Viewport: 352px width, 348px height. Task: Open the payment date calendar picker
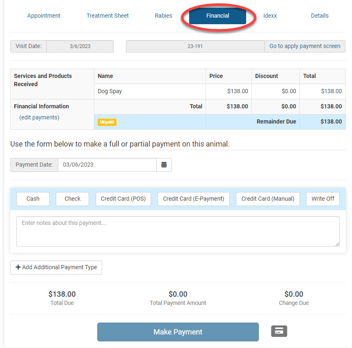tap(164, 165)
